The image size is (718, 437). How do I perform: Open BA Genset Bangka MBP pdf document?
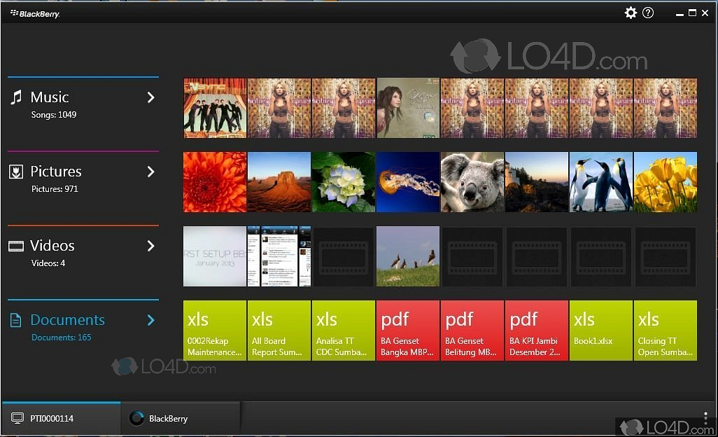tap(408, 331)
